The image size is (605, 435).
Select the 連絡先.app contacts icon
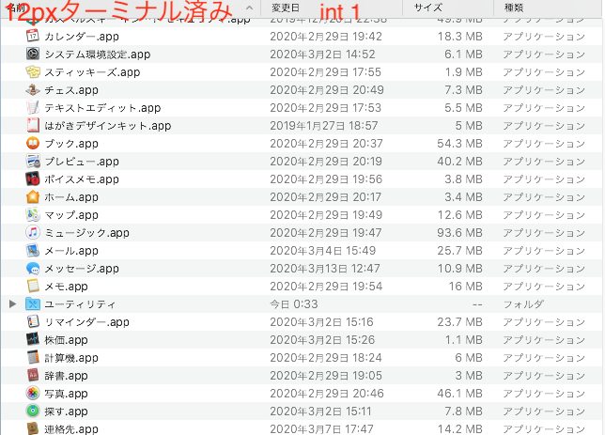(x=33, y=428)
